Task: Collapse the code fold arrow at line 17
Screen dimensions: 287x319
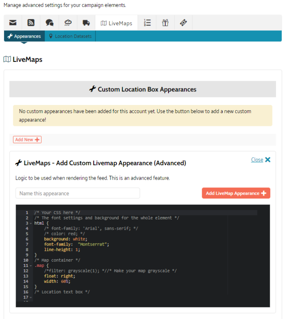Action: (31, 297)
